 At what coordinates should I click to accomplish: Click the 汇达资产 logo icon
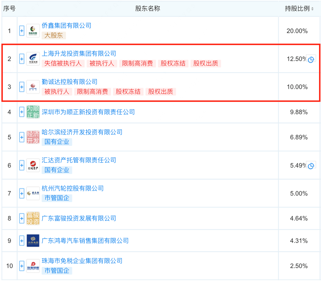[33, 165]
